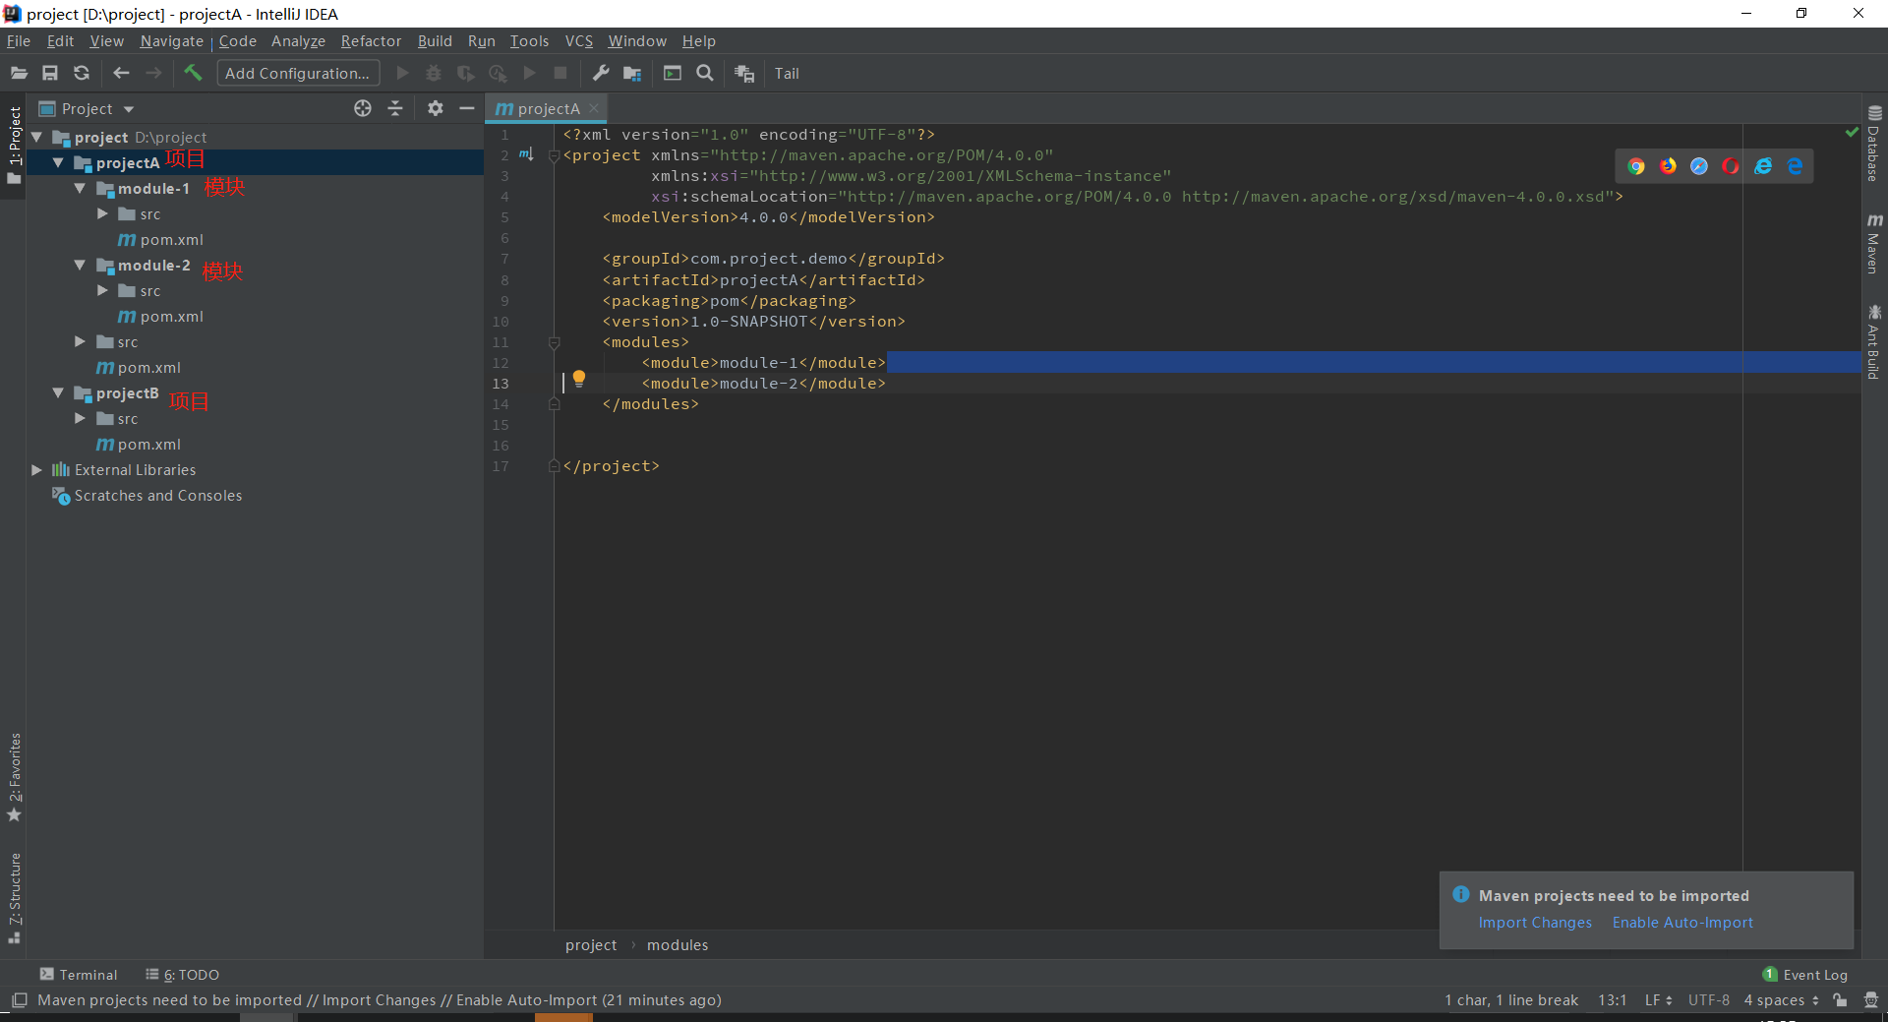The image size is (1888, 1022).
Task: Click Add Configuration button
Action: pyautogui.click(x=298, y=74)
